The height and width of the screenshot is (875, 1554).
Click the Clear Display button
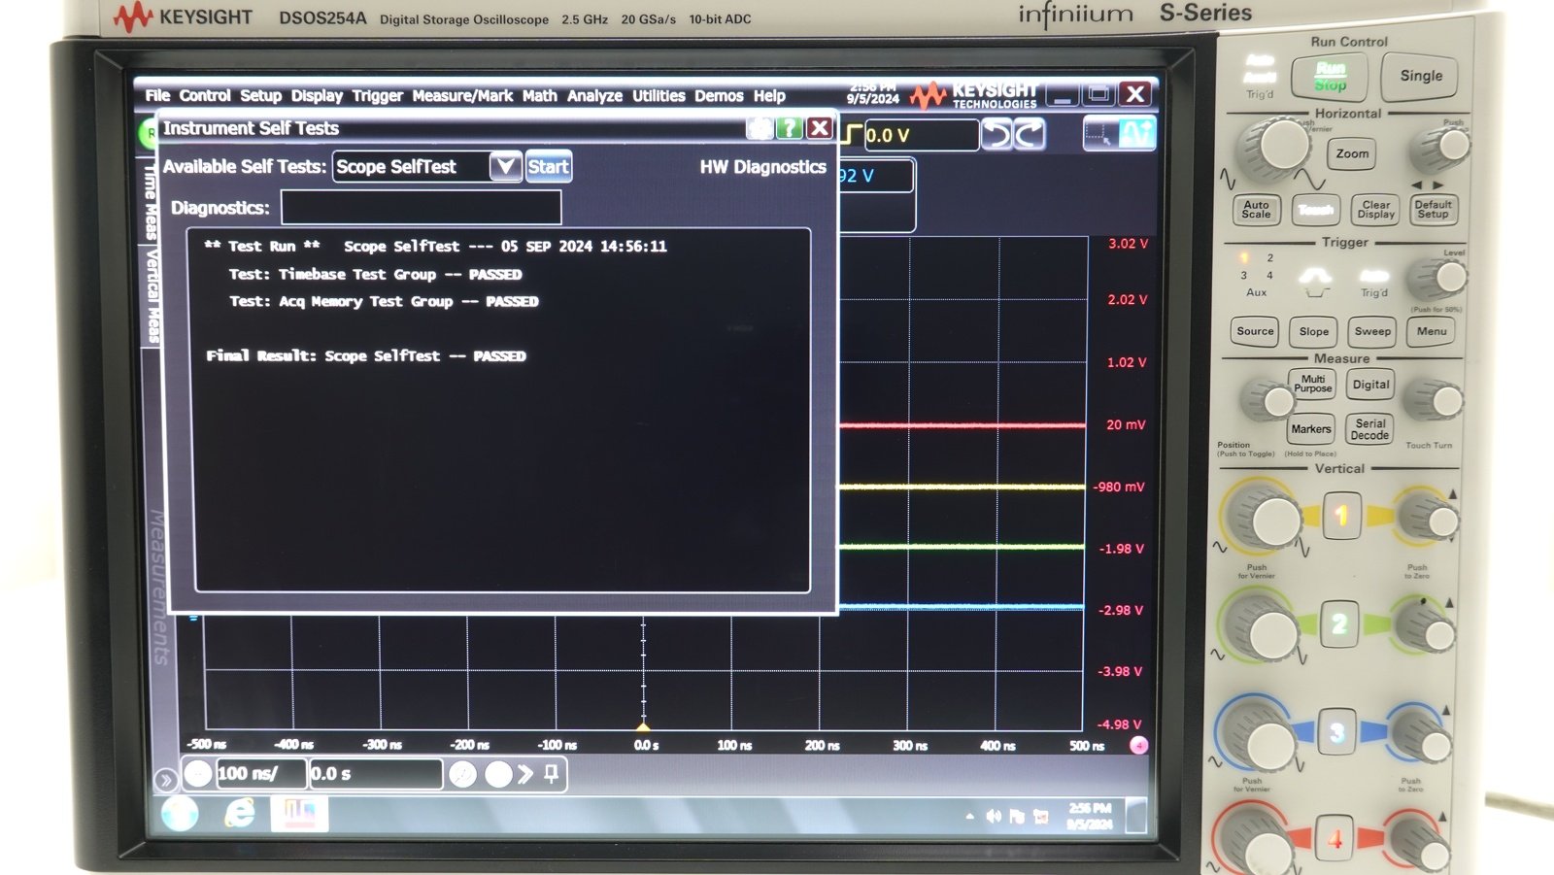pos(1375,210)
